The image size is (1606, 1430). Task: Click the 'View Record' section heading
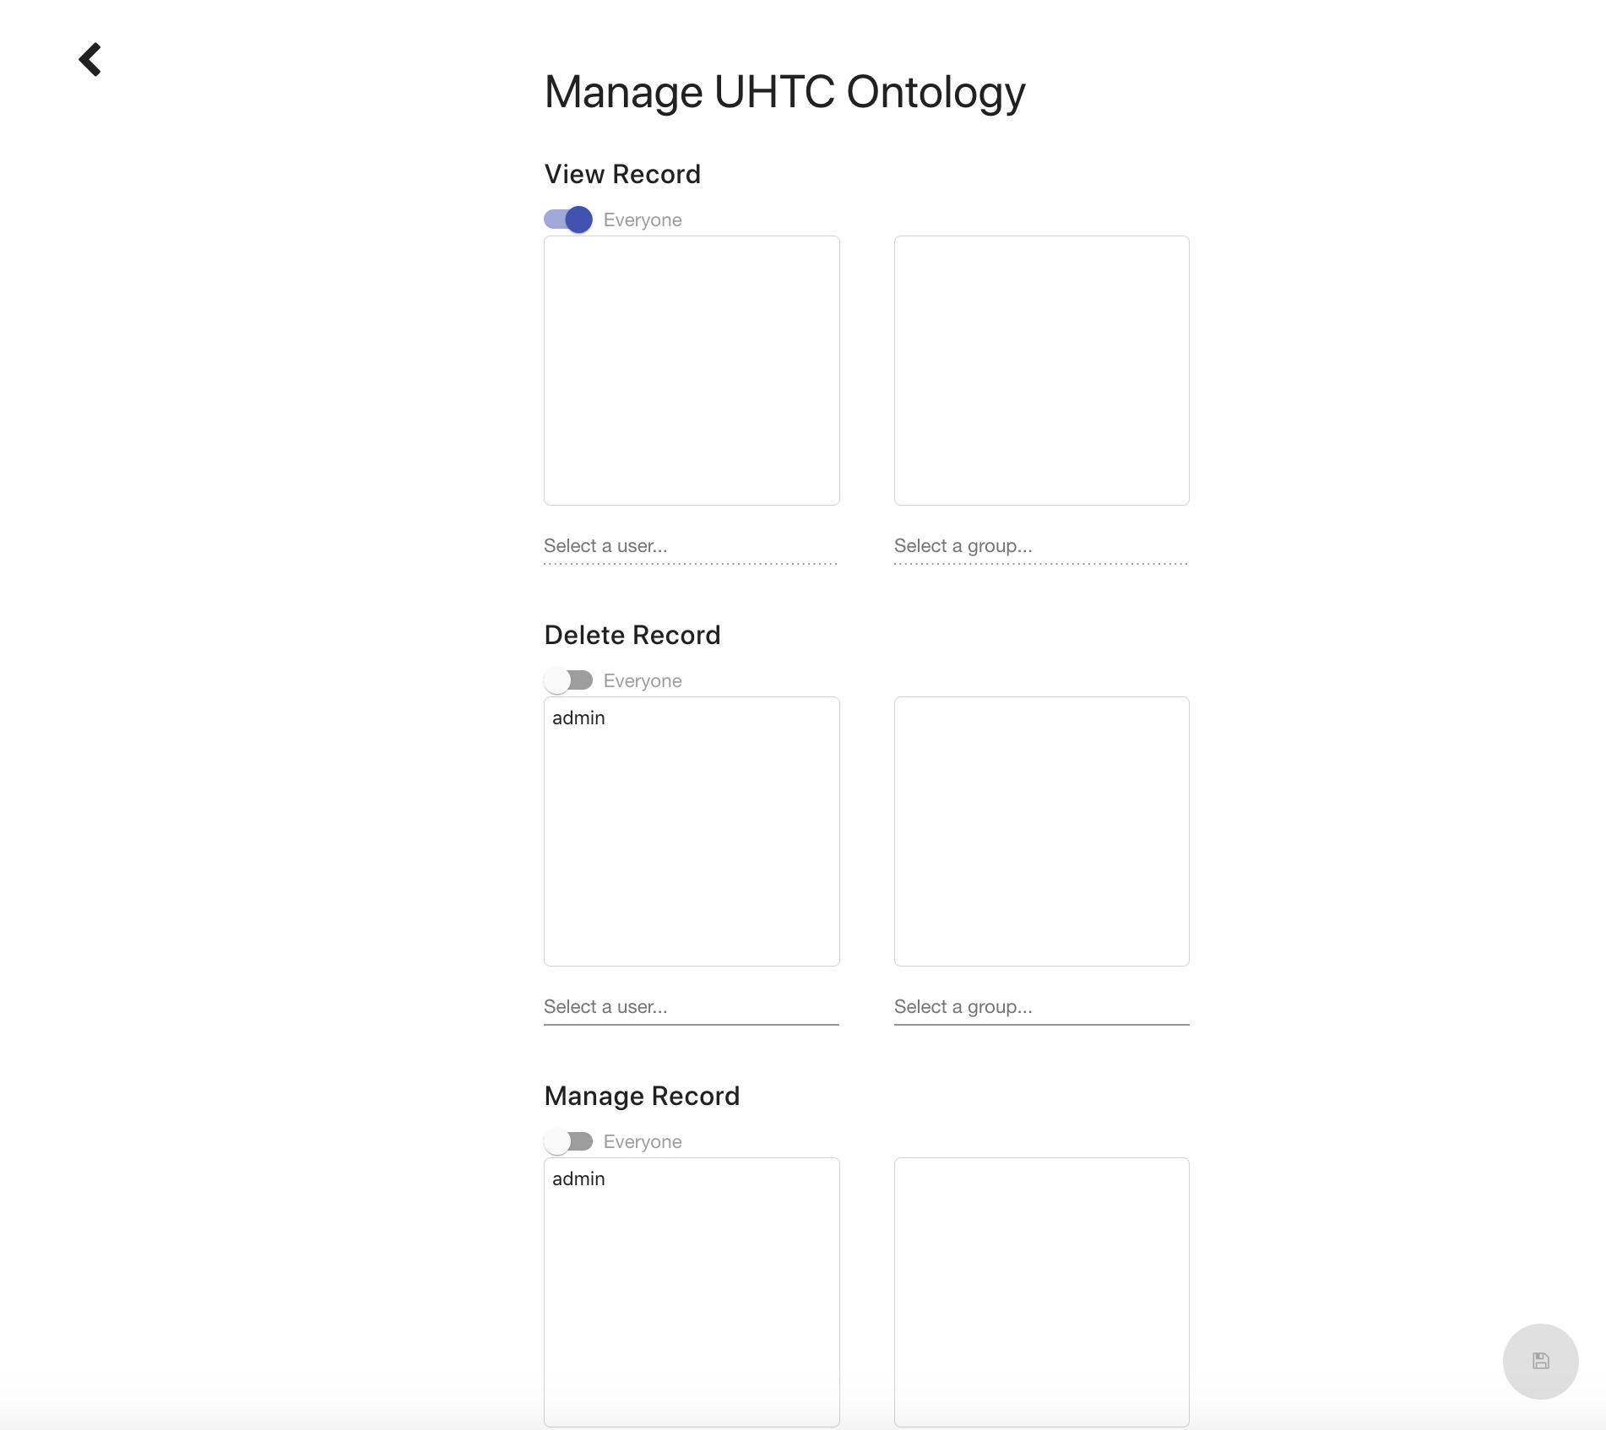(622, 174)
